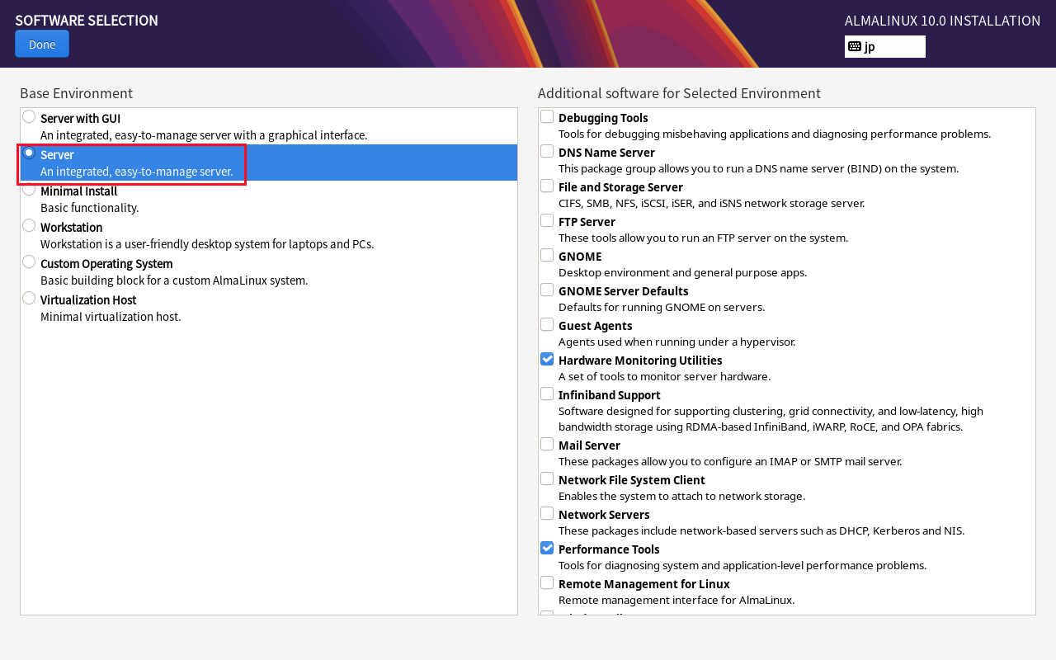Viewport: 1056px width, 660px height.
Task: Click 'Workstation is a user-friendly desktop system' description
Action: (207, 244)
